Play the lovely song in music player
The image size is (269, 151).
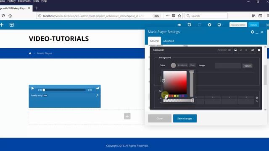[32, 89]
